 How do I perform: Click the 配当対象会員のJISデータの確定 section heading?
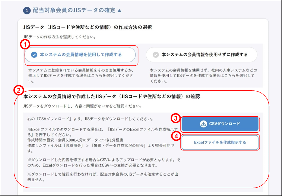74,10
